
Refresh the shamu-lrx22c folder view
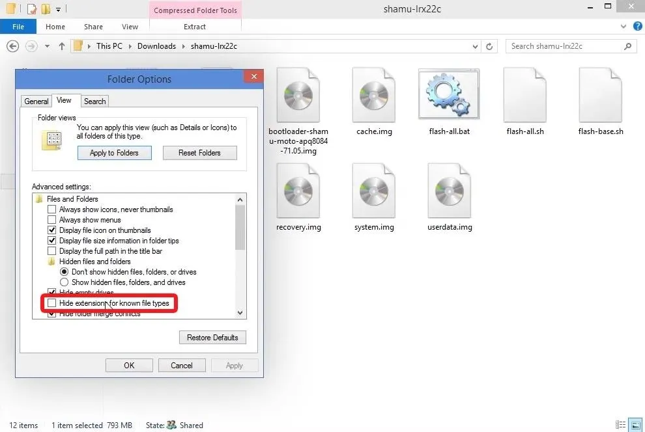(489, 46)
